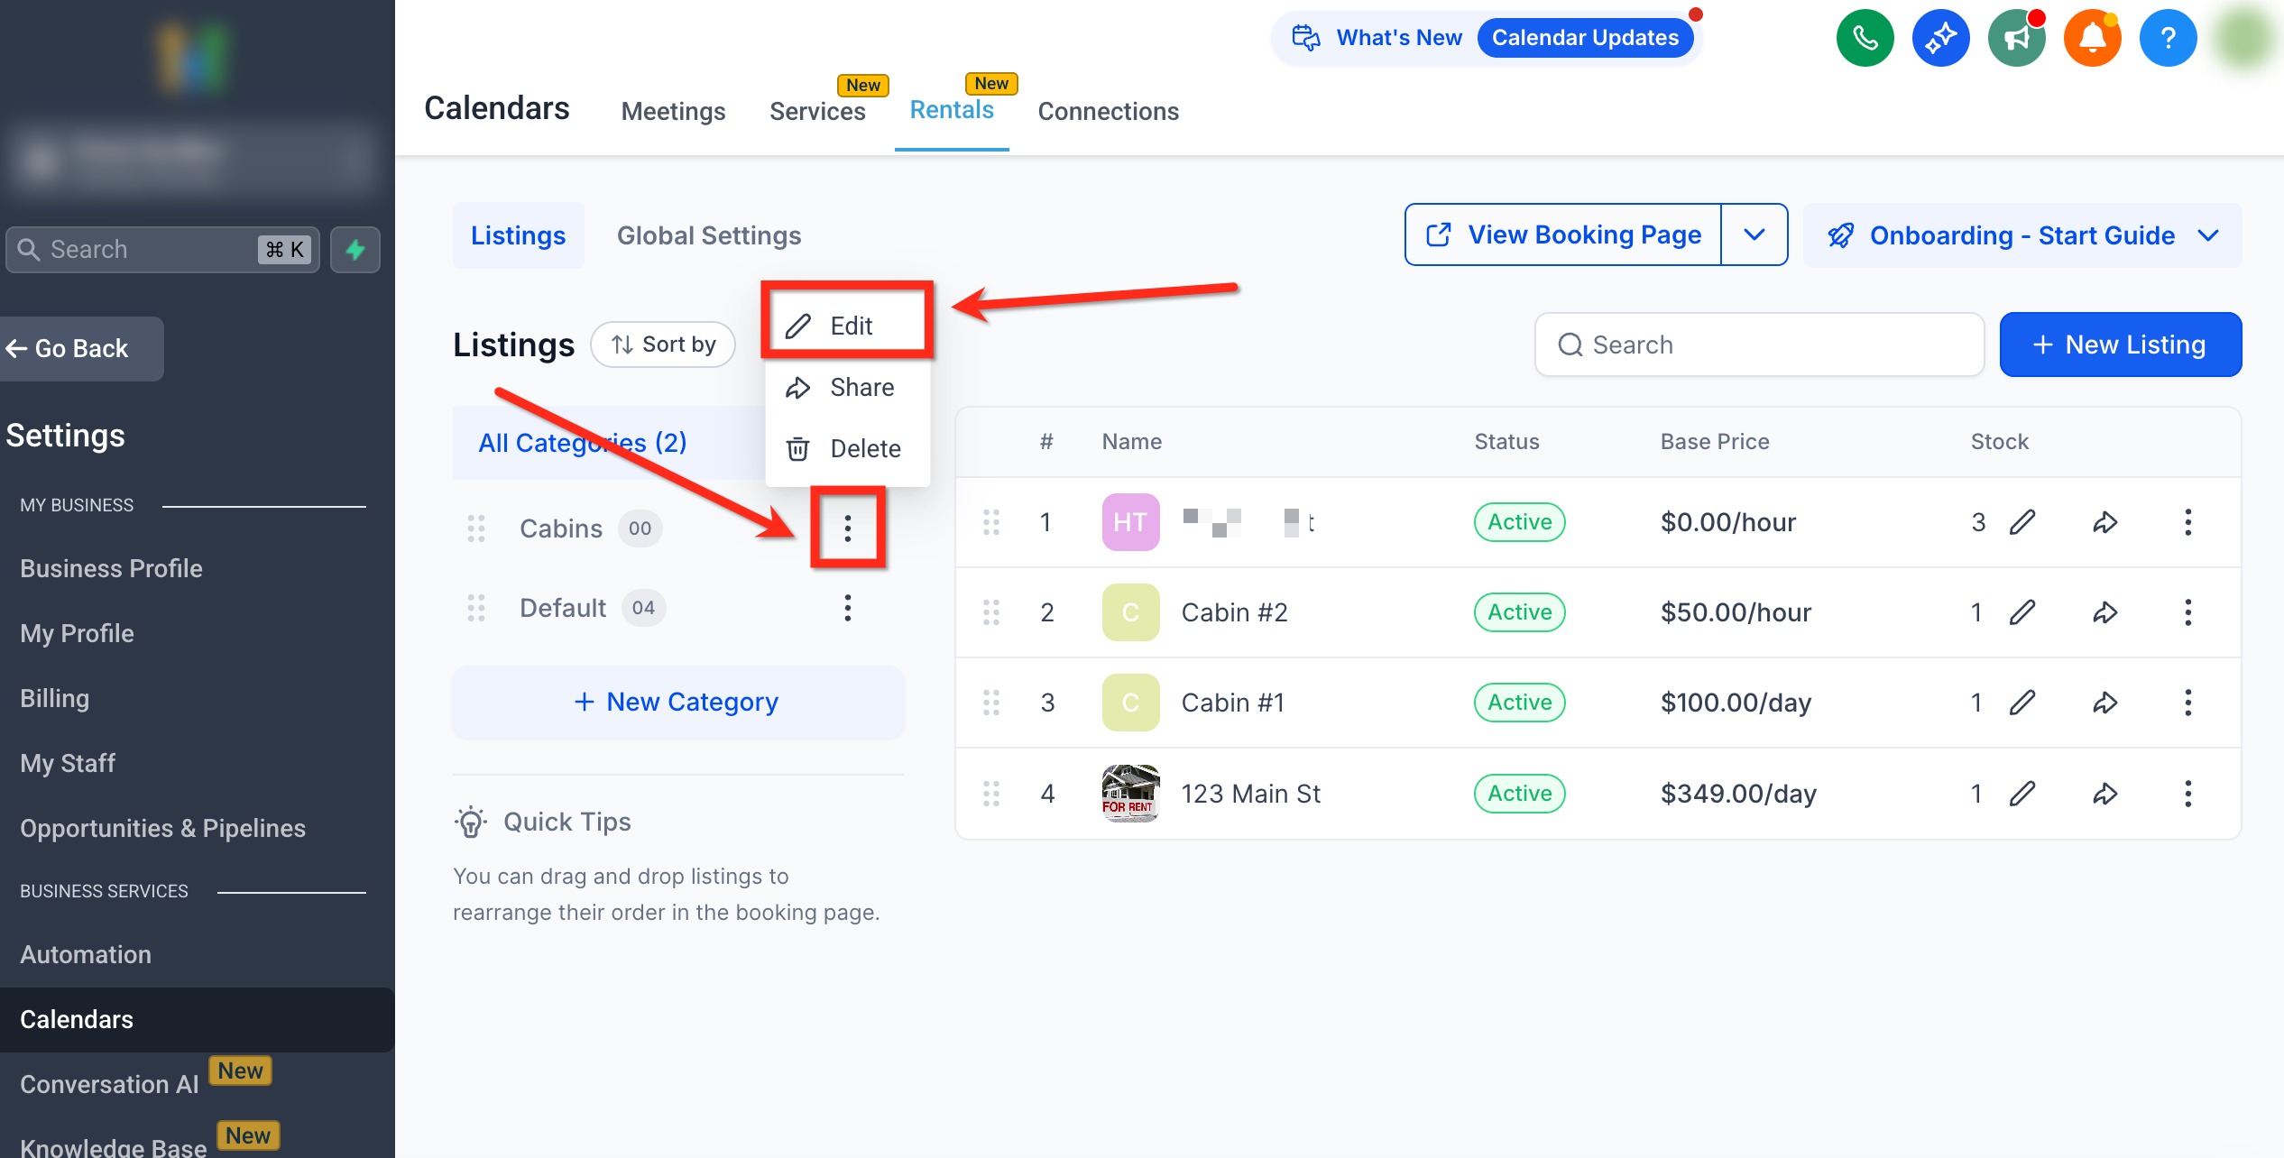Click the New Category button
The image size is (2284, 1158).
(x=677, y=702)
